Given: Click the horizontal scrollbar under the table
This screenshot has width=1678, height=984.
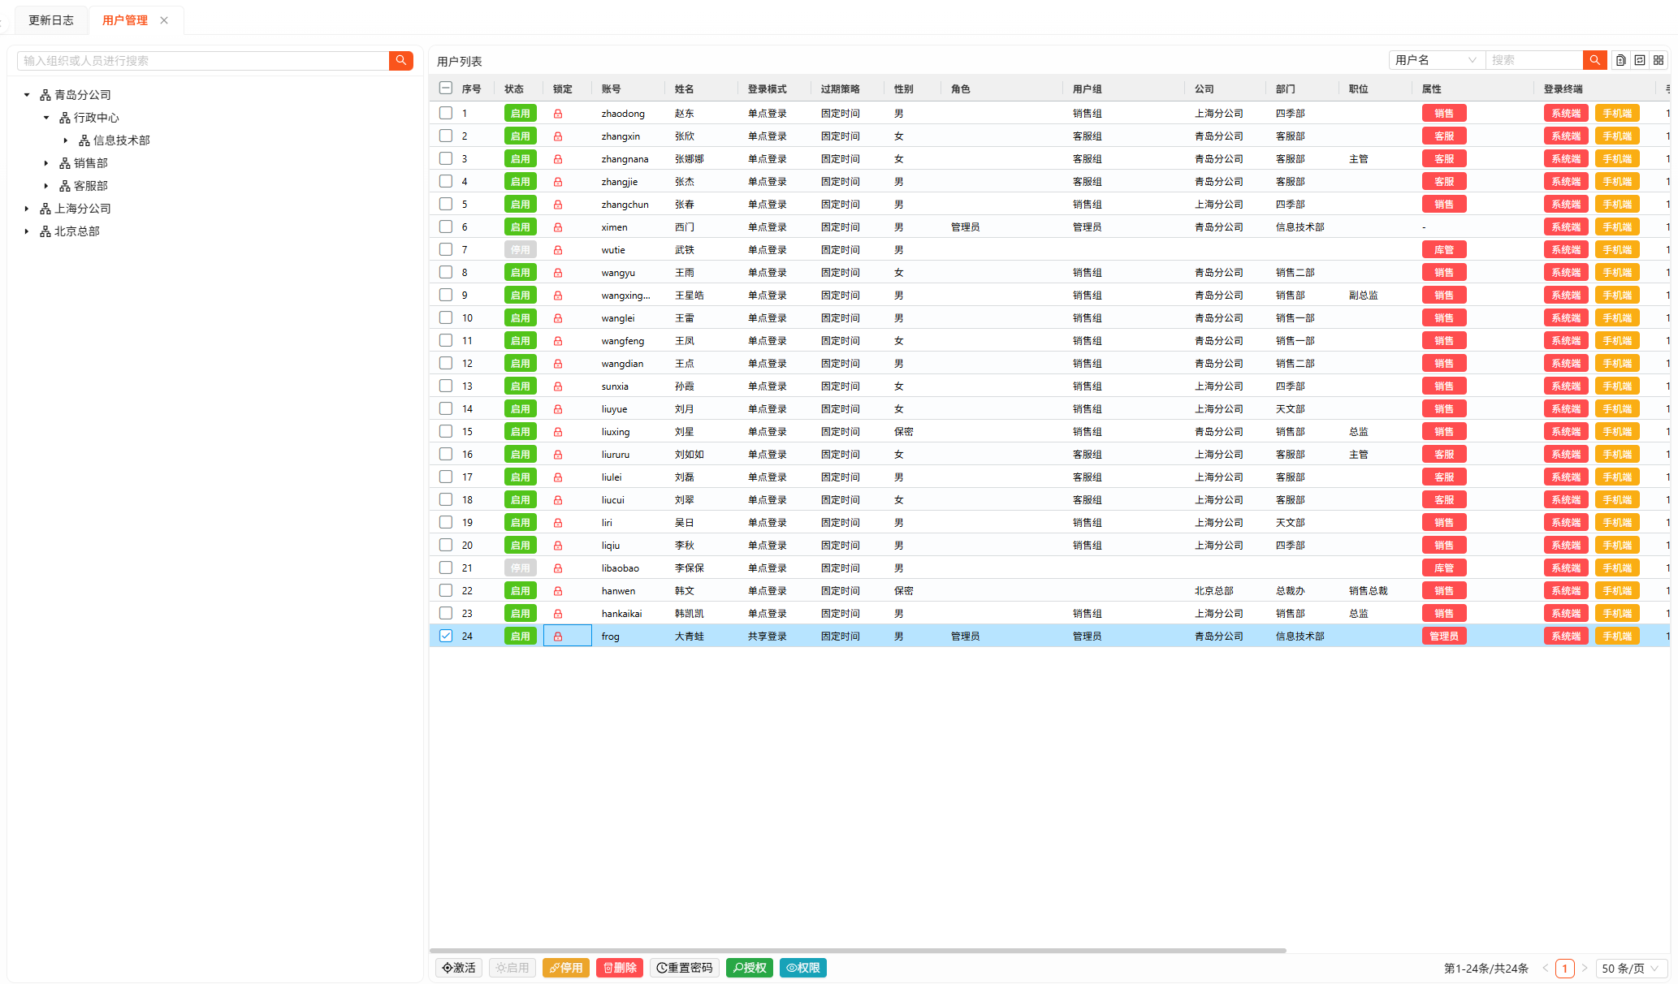Looking at the screenshot, I should [858, 950].
